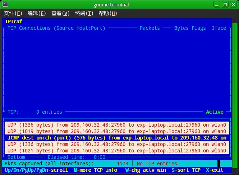
Task: Open the 编辑(E) menu
Action: point(37,13)
